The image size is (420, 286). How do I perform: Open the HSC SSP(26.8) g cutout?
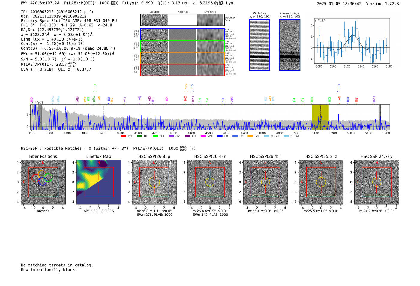pos(154,182)
